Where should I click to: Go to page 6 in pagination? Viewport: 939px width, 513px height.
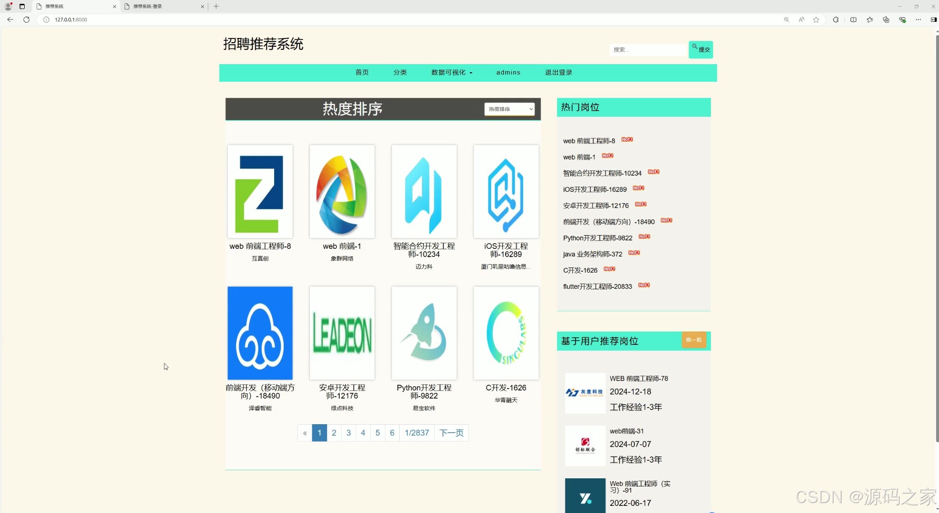(392, 433)
